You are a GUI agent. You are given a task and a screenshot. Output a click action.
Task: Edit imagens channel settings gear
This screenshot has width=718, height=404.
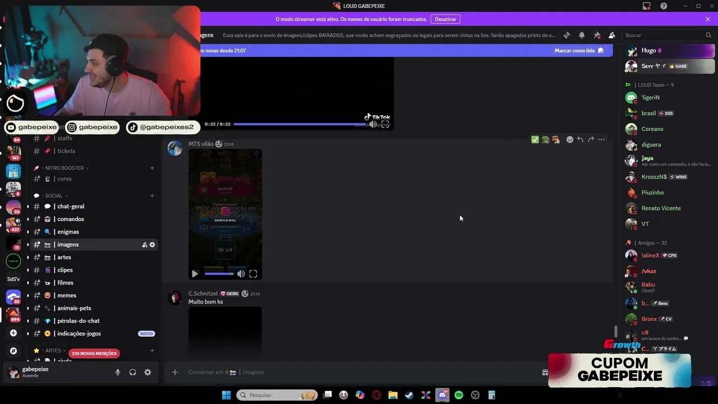click(x=152, y=245)
